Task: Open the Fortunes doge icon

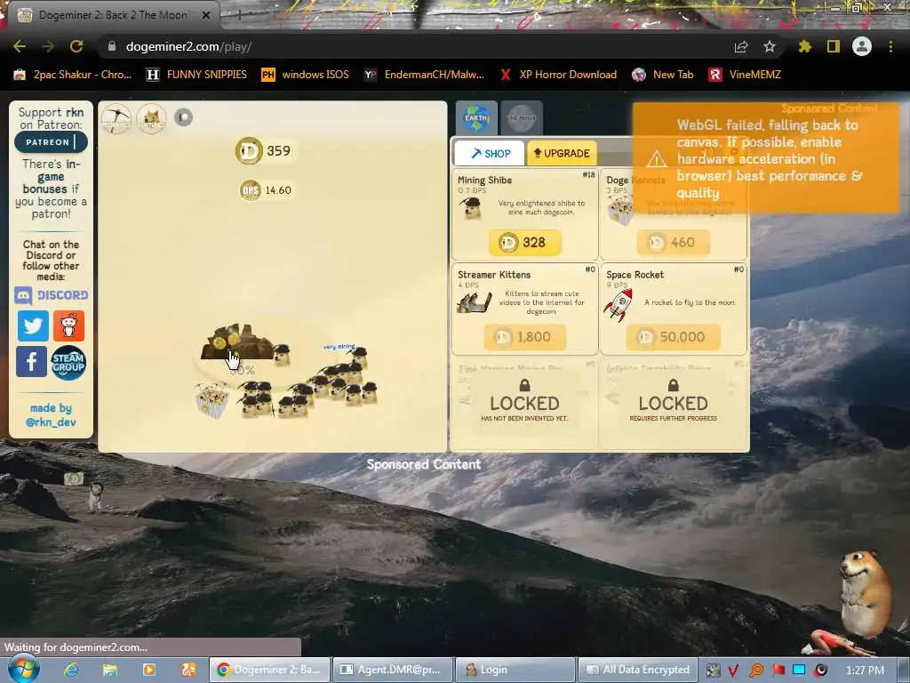Action: pyautogui.click(x=151, y=118)
